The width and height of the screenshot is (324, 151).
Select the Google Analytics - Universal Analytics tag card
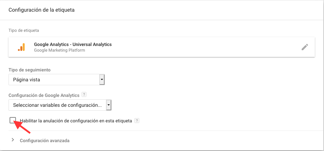click(162, 47)
